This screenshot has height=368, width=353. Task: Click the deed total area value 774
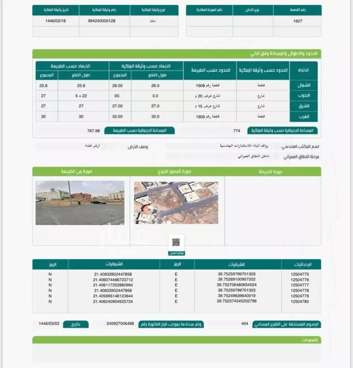[236, 131]
